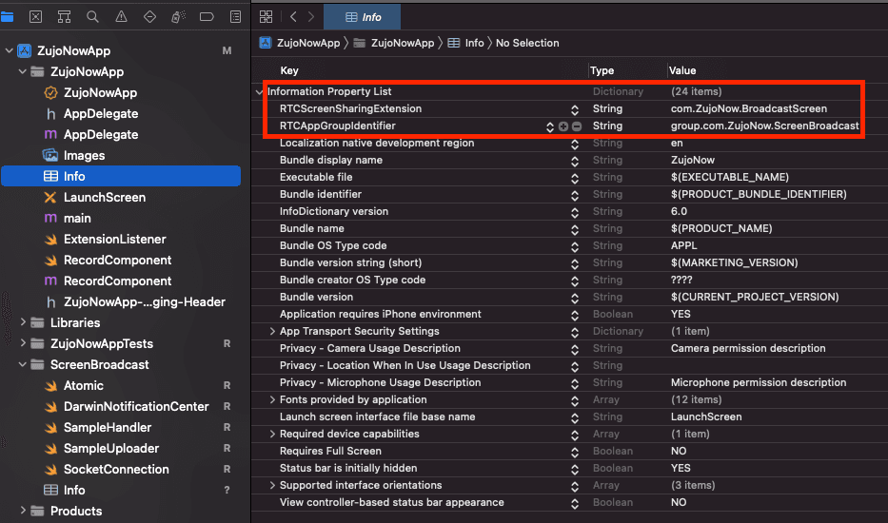Viewport: 888px width, 523px height.
Task: Go back in editor history
Action: pos(293,17)
